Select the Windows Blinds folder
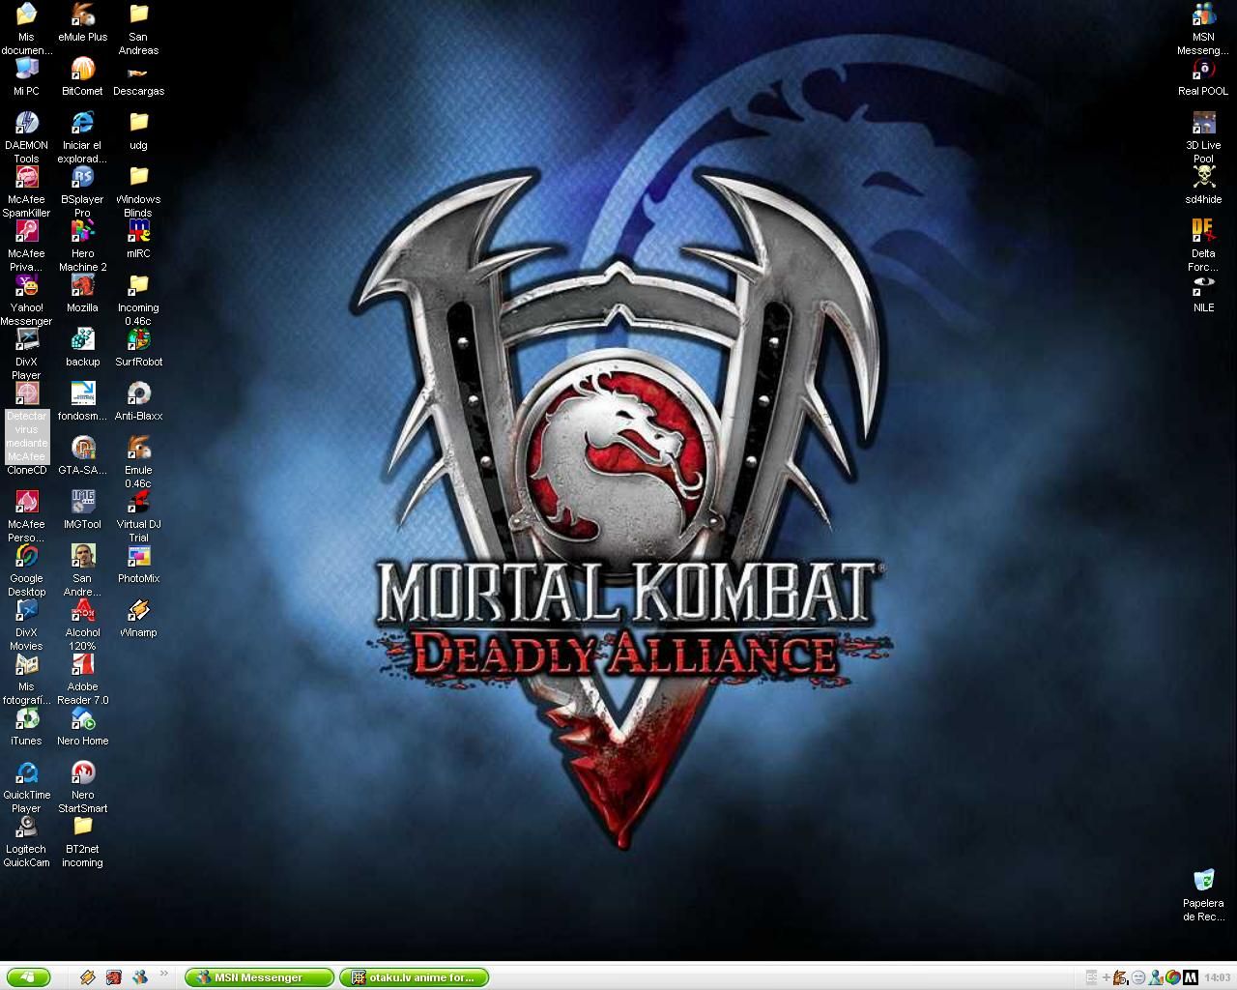The image size is (1237, 990). click(138, 177)
